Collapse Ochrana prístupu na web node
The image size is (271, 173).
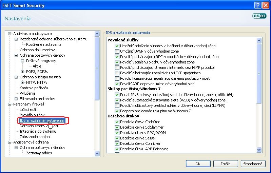[x=16, y=77]
